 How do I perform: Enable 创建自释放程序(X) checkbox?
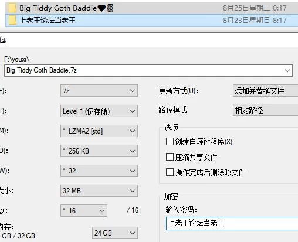170,142
